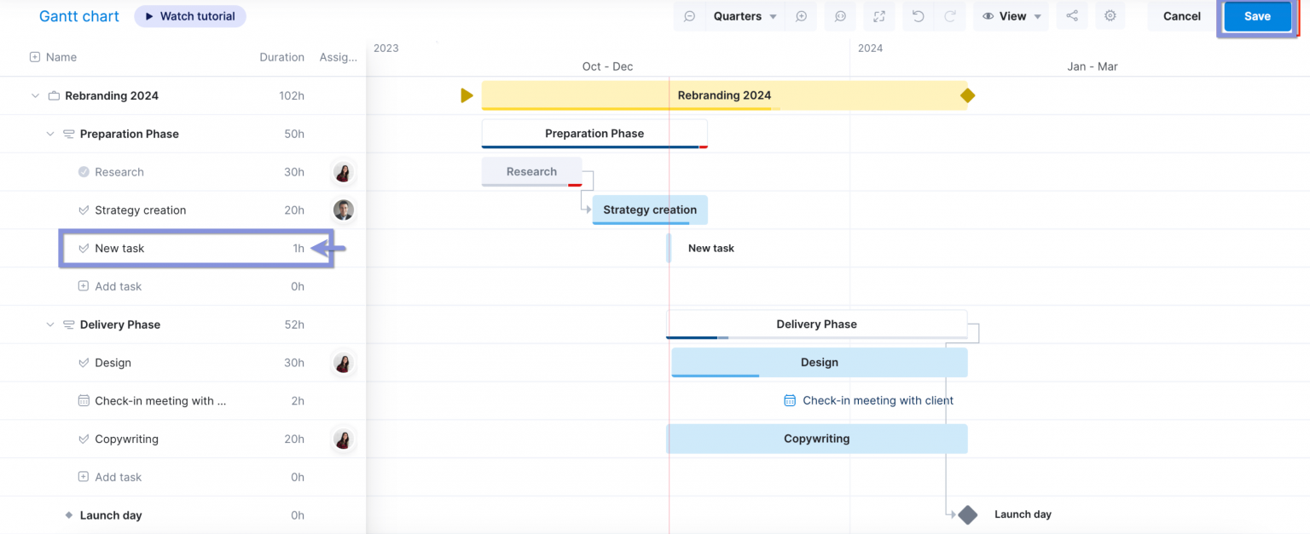Click the calendar icon beside Check-in meeting
The height and width of the screenshot is (534, 1310).
tap(82, 400)
